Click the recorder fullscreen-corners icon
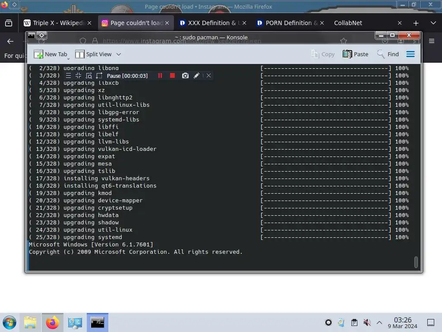This screenshot has width=442, height=332. point(79,76)
